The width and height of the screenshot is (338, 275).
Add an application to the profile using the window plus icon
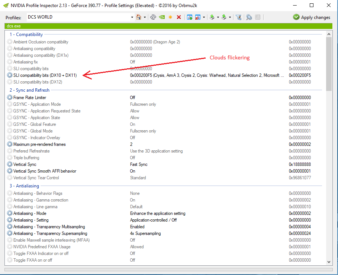[190, 17]
